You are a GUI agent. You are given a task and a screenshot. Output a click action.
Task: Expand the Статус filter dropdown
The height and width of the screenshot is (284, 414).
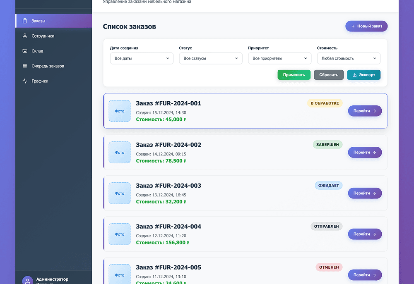click(211, 59)
